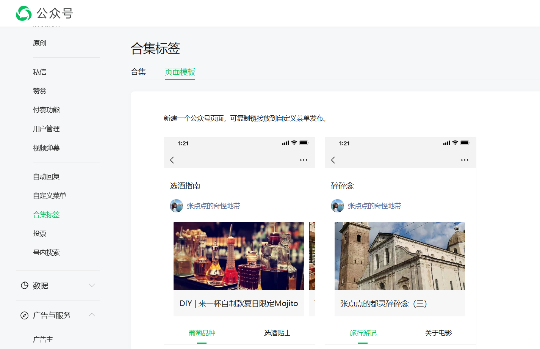Switch to 选酒贴士 tab in preview
Screen dimensions: 540x349
tap(277, 333)
